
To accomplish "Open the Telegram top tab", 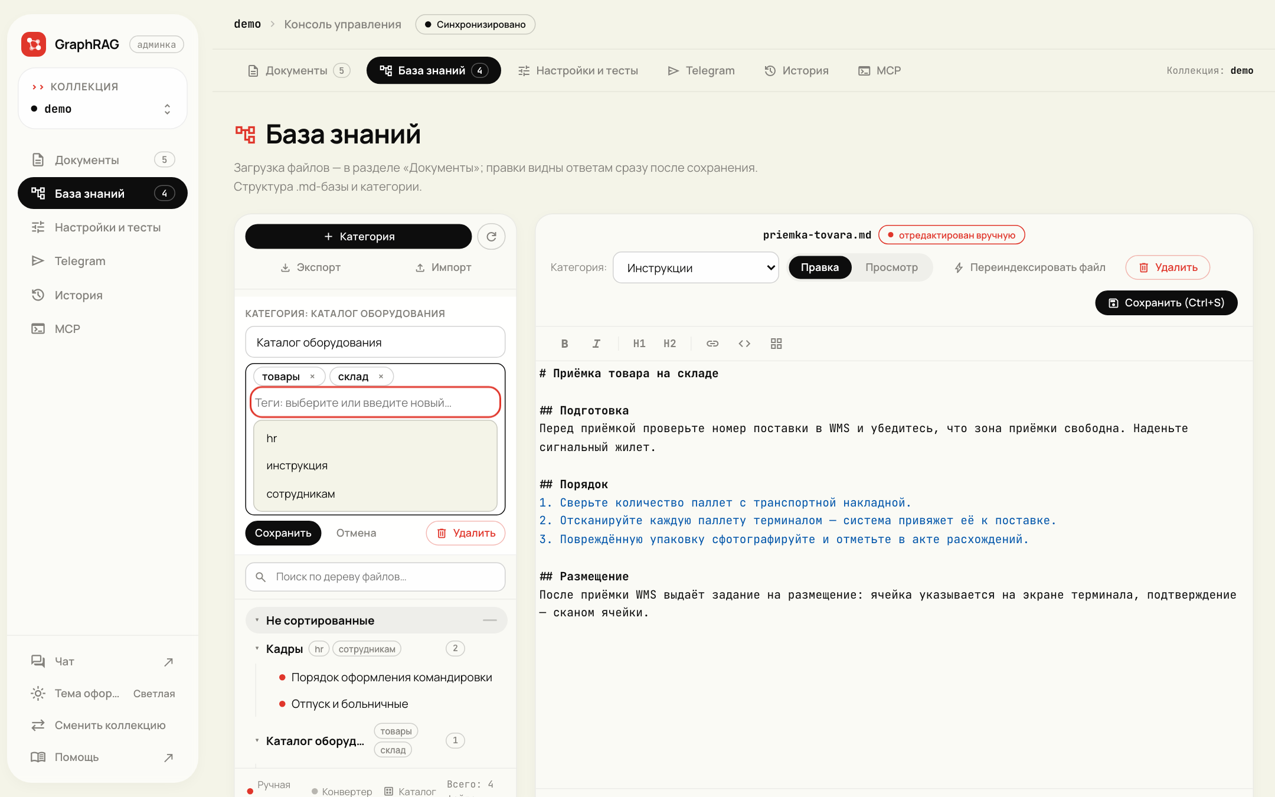I will [701, 71].
